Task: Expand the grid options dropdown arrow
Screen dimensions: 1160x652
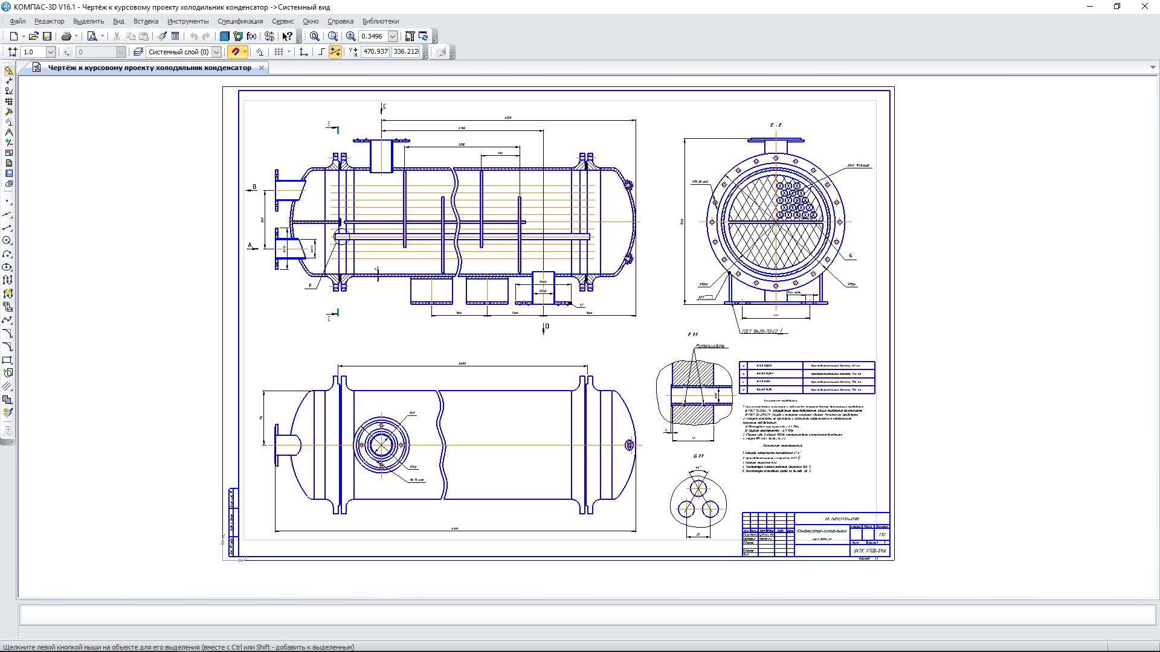Action: click(x=289, y=52)
